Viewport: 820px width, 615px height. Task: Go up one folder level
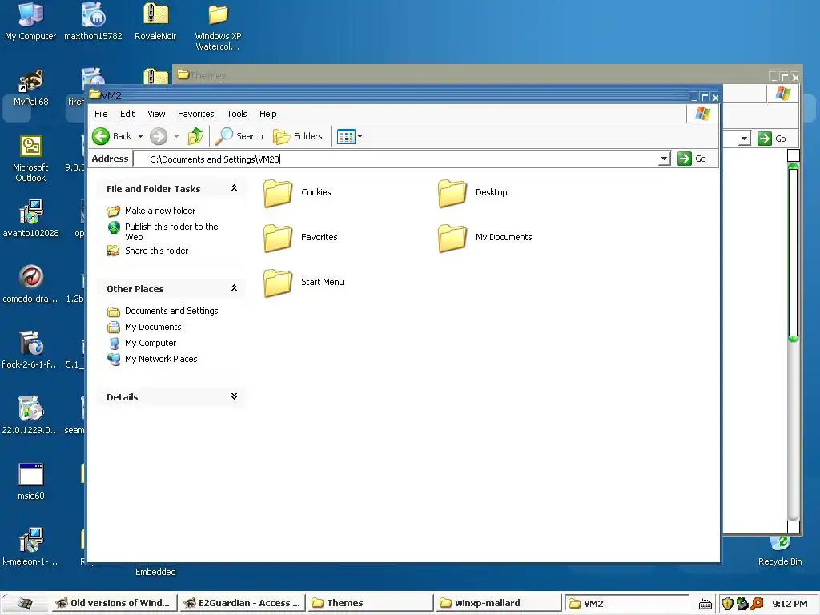(x=195, y=136)
